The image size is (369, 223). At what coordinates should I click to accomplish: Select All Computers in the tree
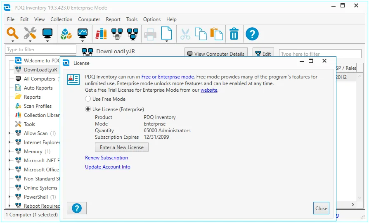click(x=39, y=79)
